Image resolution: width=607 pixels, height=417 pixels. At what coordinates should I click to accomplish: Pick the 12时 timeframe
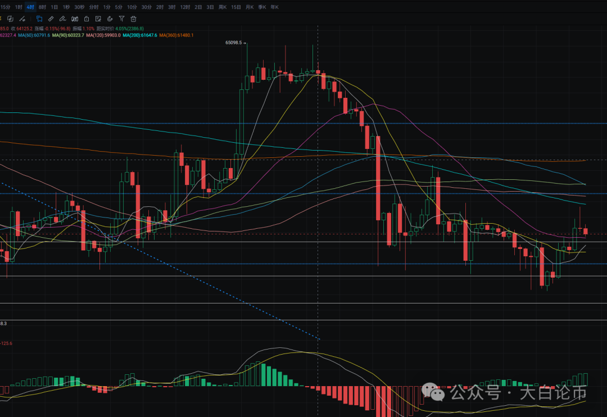point(185,7)
